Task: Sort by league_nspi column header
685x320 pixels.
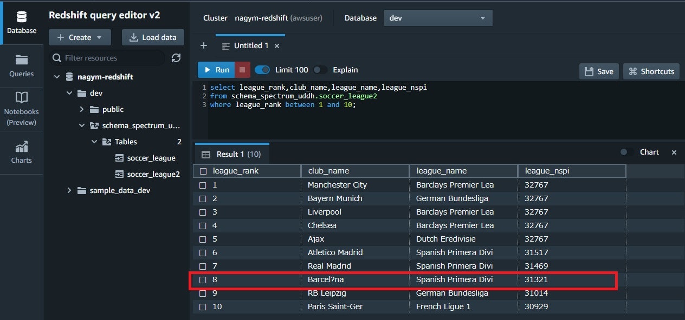Action: coord(572,171)
